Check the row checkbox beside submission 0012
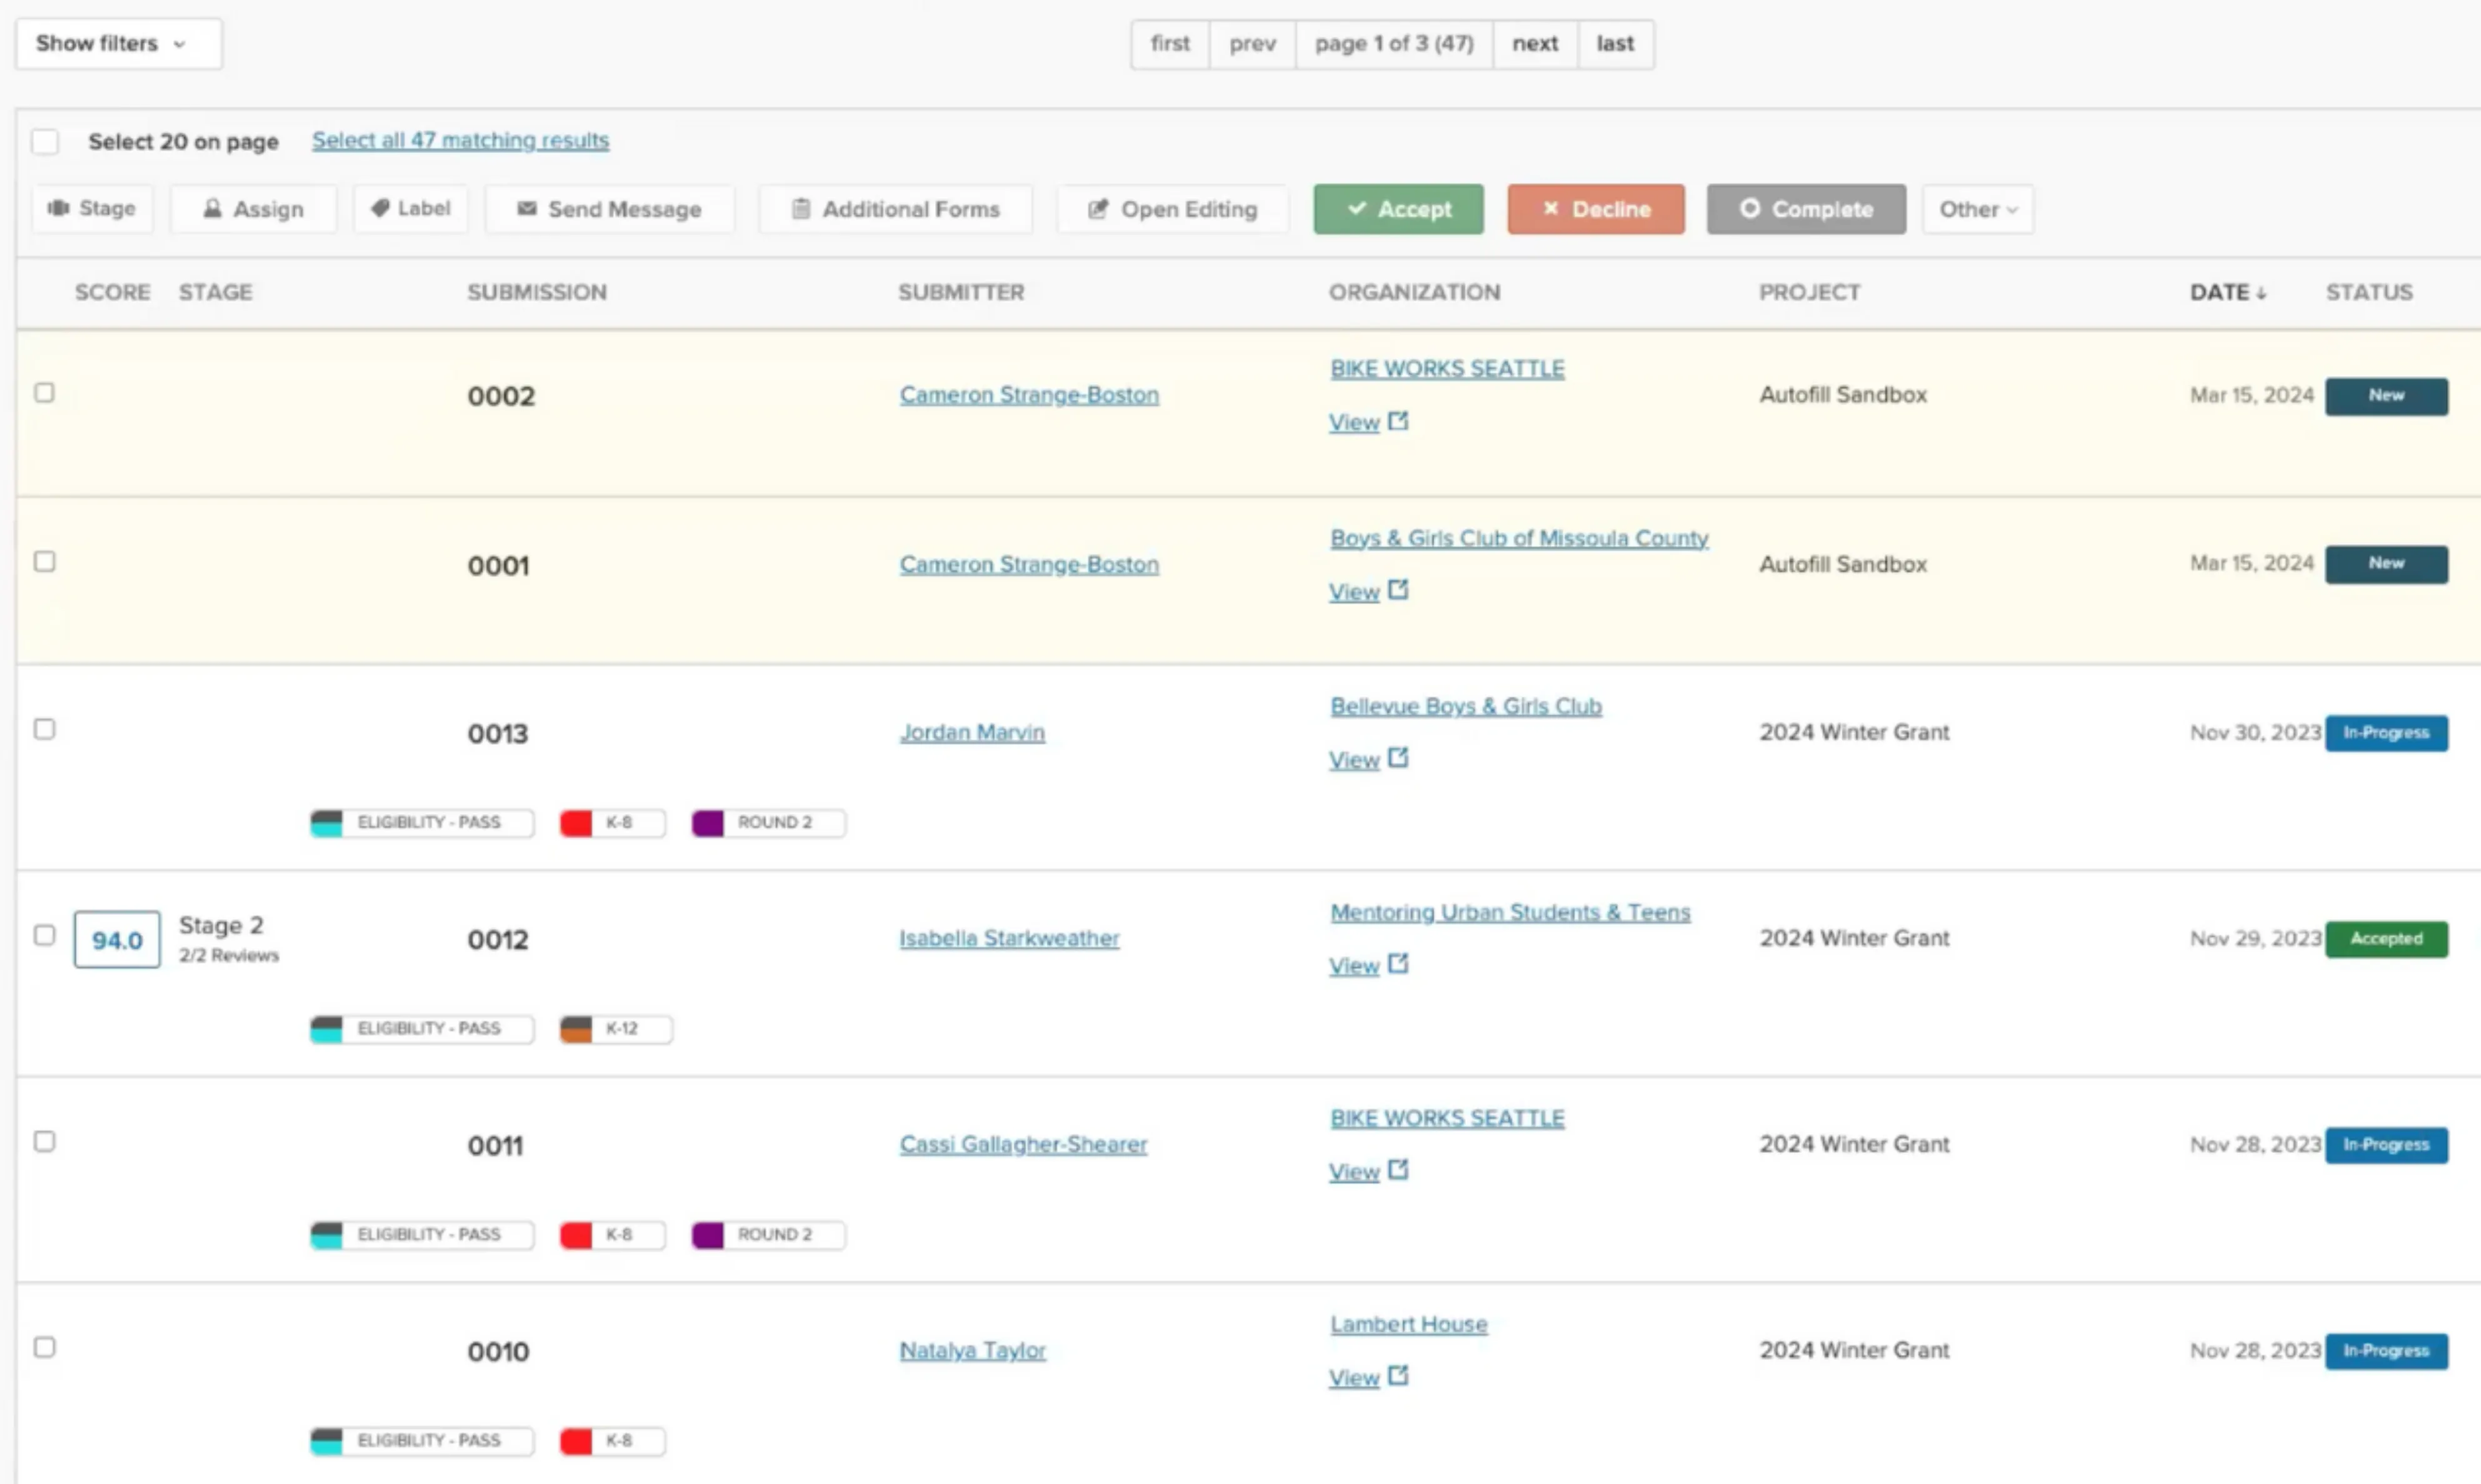This screenshot has width=2481, height=1484. pyautogui.click(x=44, y=936)
